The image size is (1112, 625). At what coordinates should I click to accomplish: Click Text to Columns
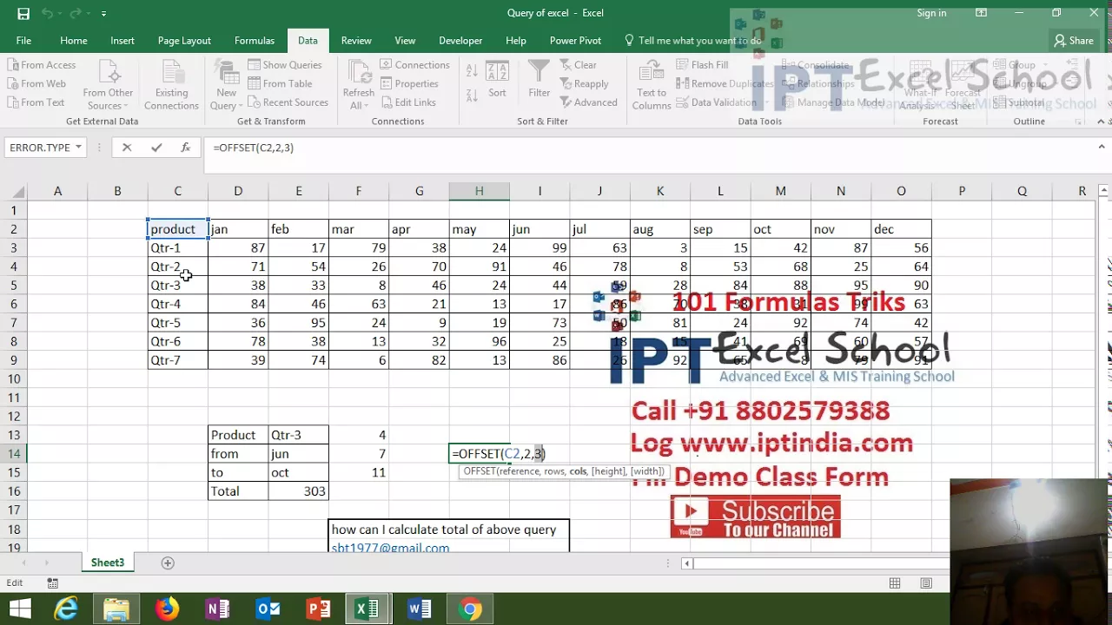tap(652, 85)
